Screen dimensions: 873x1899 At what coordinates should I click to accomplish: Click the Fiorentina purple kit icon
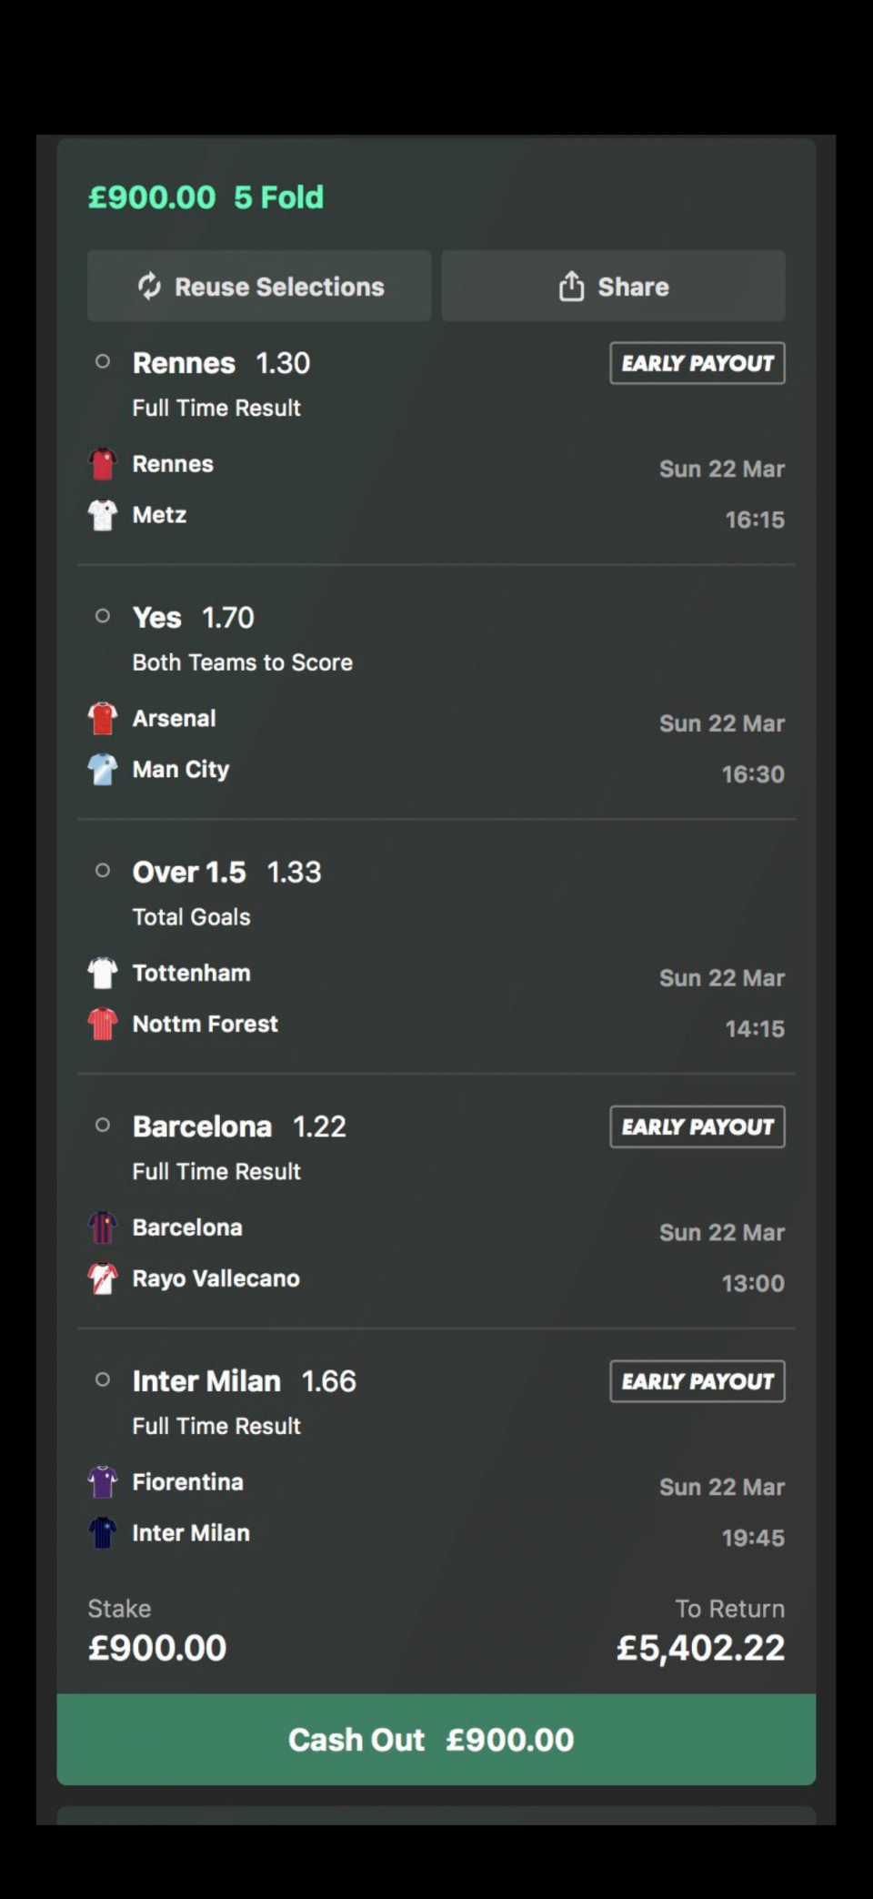click(x=103, y=1482)
